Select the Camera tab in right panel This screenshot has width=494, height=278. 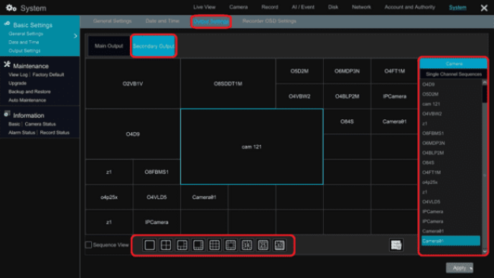(454, 64)
